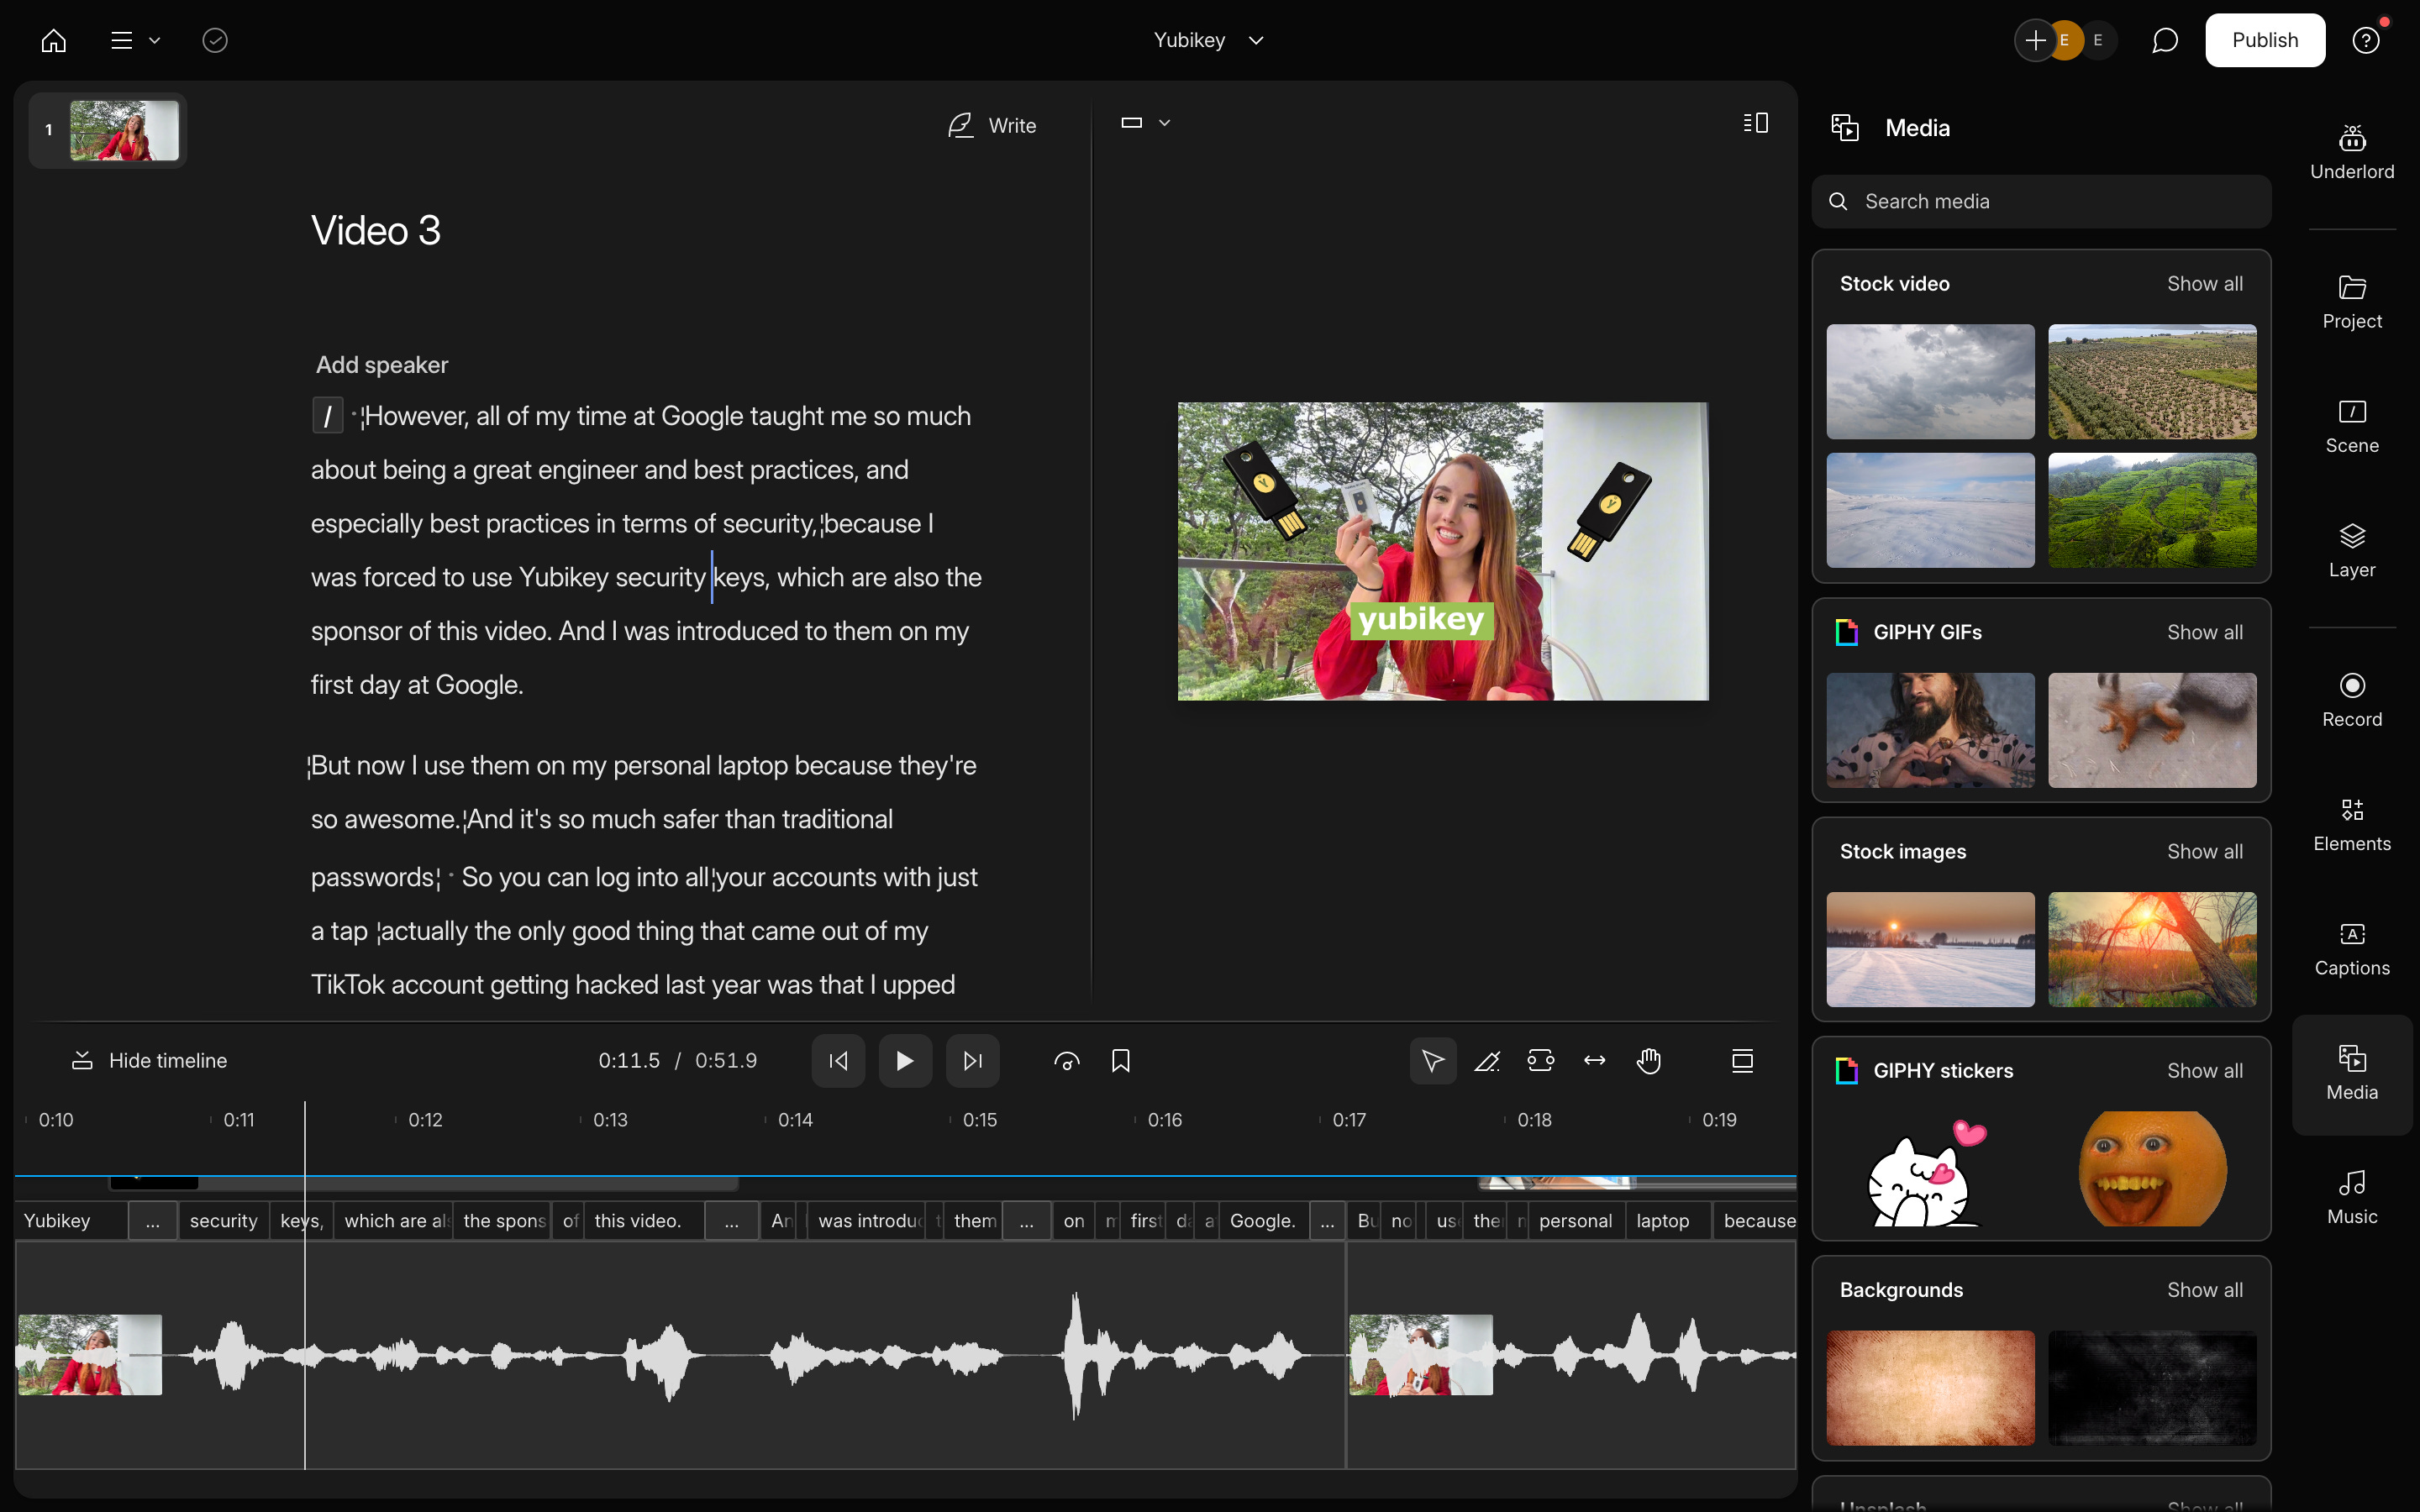
Task: Click the 'security' word in timeline
Action: coord(224,1220)
